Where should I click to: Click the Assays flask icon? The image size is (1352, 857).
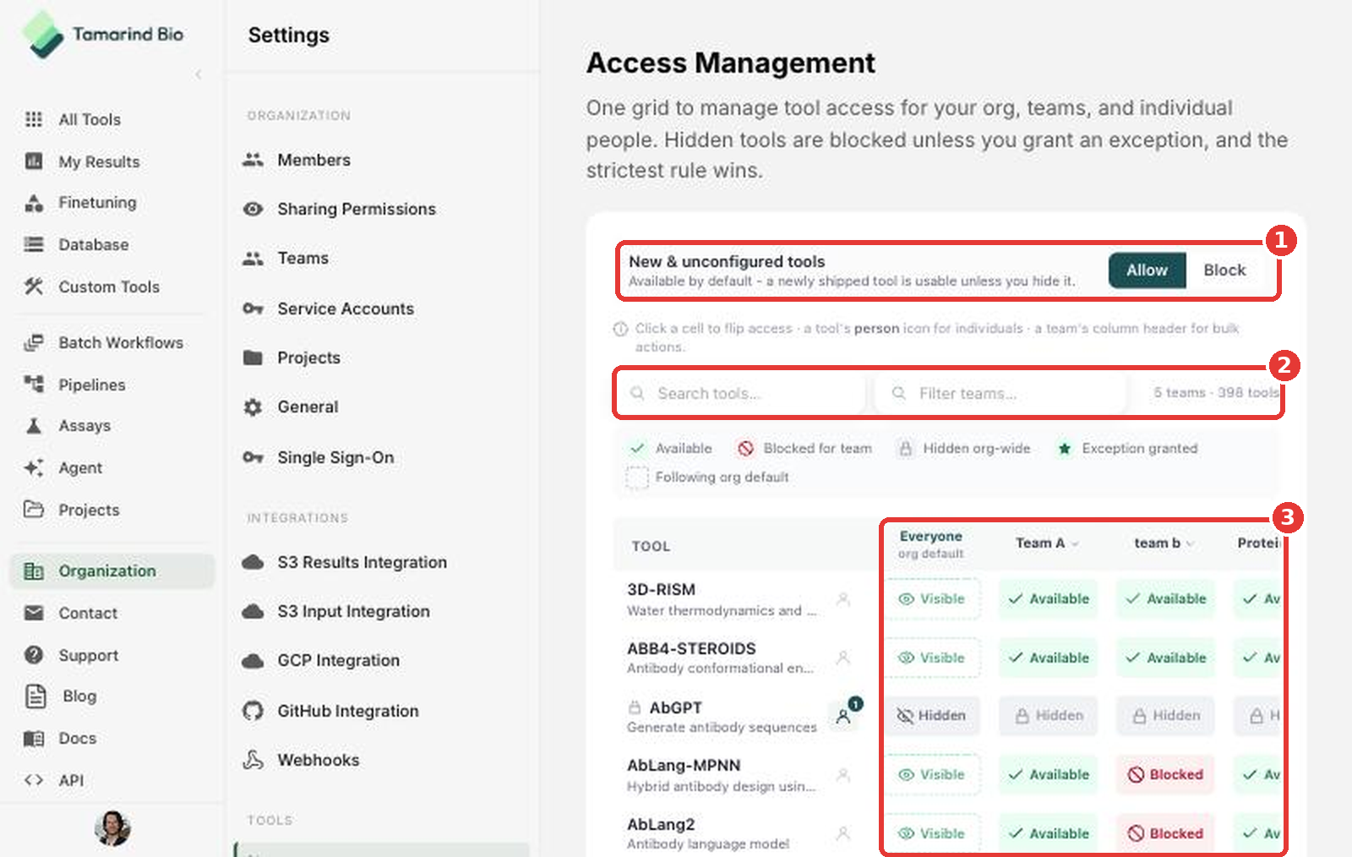click(34, 425)
